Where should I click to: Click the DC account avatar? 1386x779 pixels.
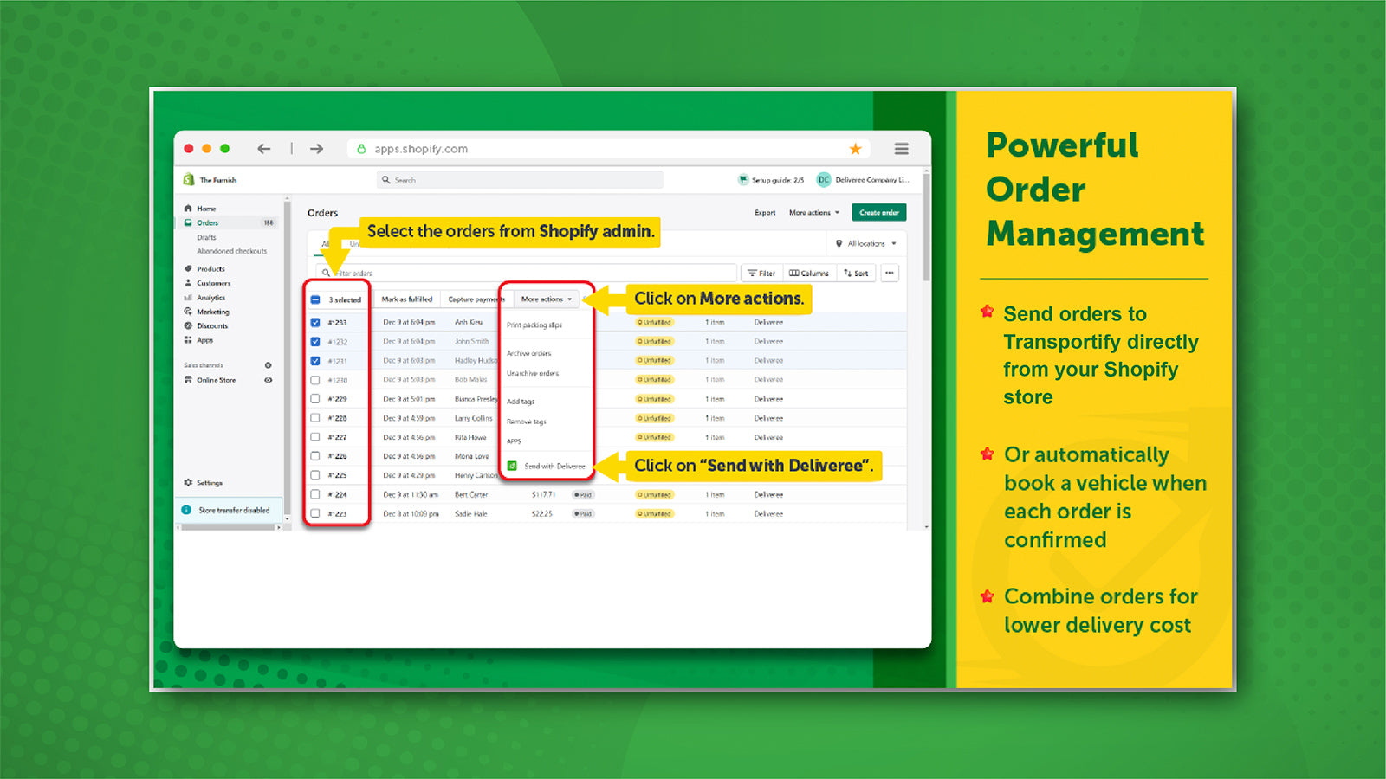[x=824, y=180]
